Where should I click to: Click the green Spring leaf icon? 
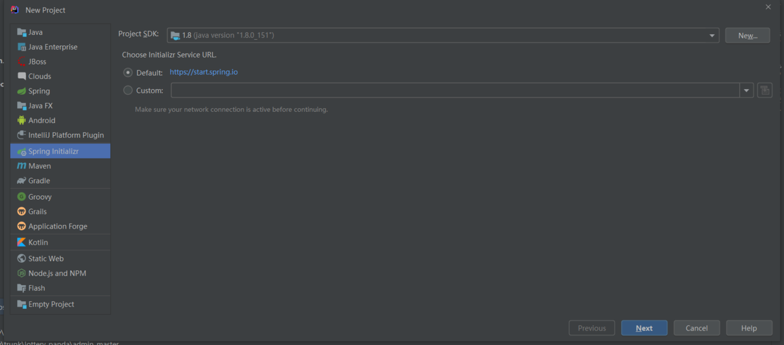pyautogui.click(x=21, y=91)
